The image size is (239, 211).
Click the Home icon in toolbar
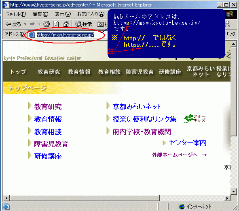click(66, 24)
